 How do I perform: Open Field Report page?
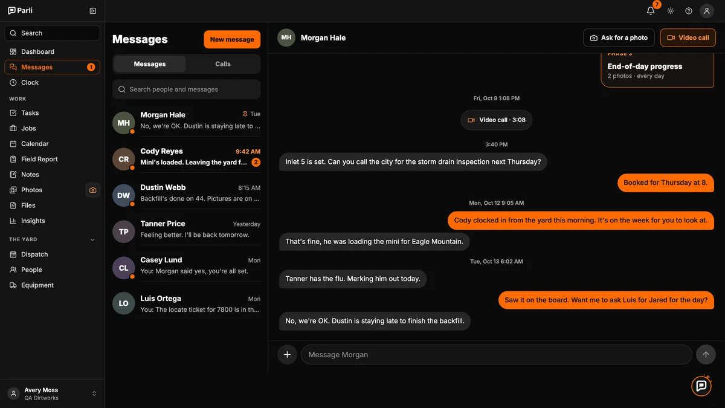53,159
